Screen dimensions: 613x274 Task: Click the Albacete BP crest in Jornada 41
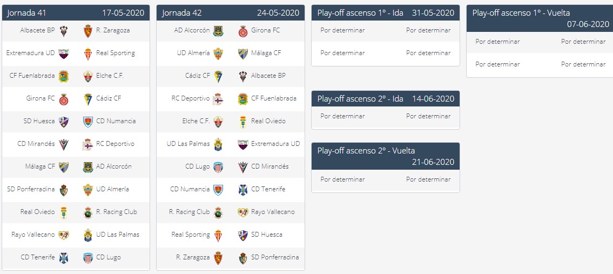(x=63, y=31)
